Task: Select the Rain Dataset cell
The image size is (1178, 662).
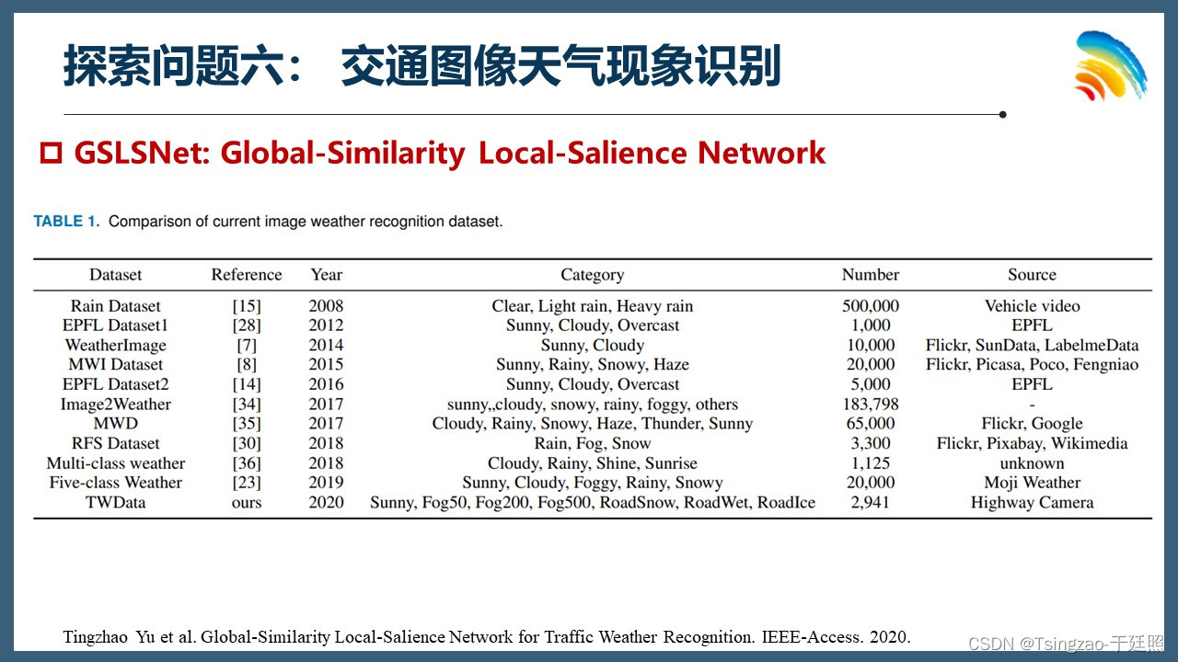Action: pos(116,306)
